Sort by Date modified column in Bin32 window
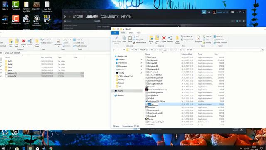Screen dimensions: 266x150 (187, 54)
